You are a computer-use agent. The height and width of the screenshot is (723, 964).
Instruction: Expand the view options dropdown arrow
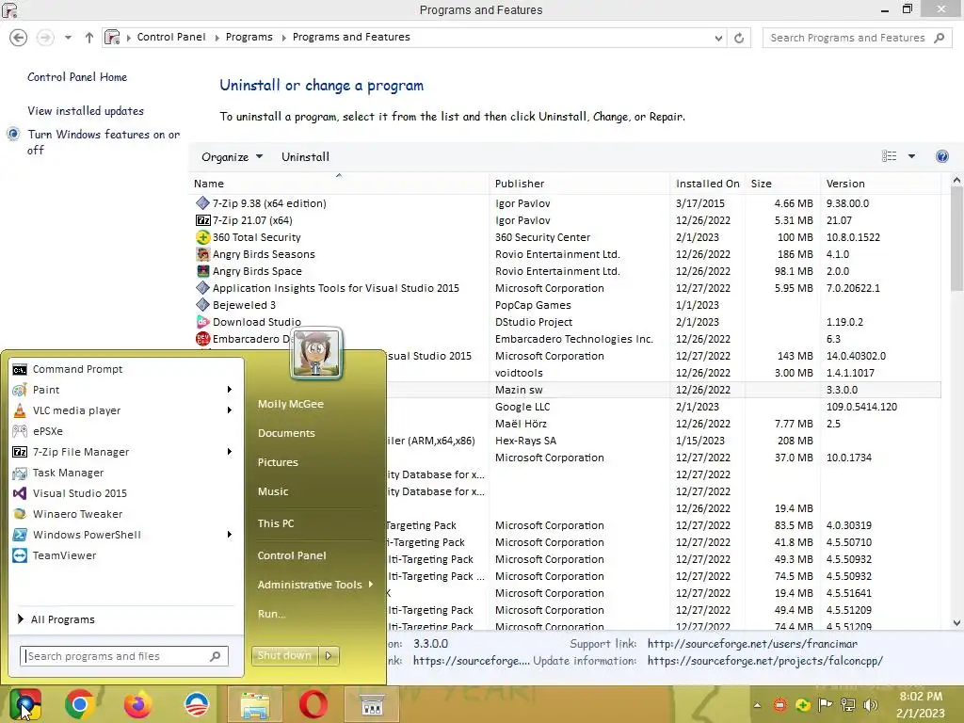click(911, 156)
